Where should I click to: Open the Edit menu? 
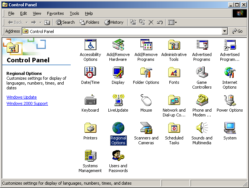point(23,13)
